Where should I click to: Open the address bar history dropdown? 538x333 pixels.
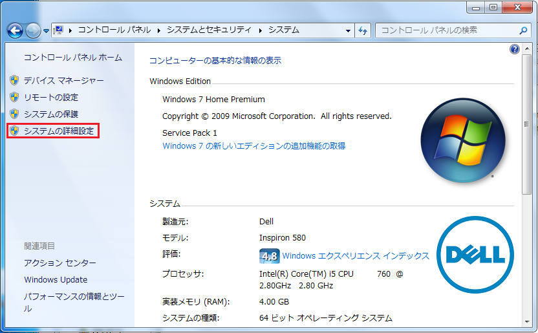(x=348, y=30)
